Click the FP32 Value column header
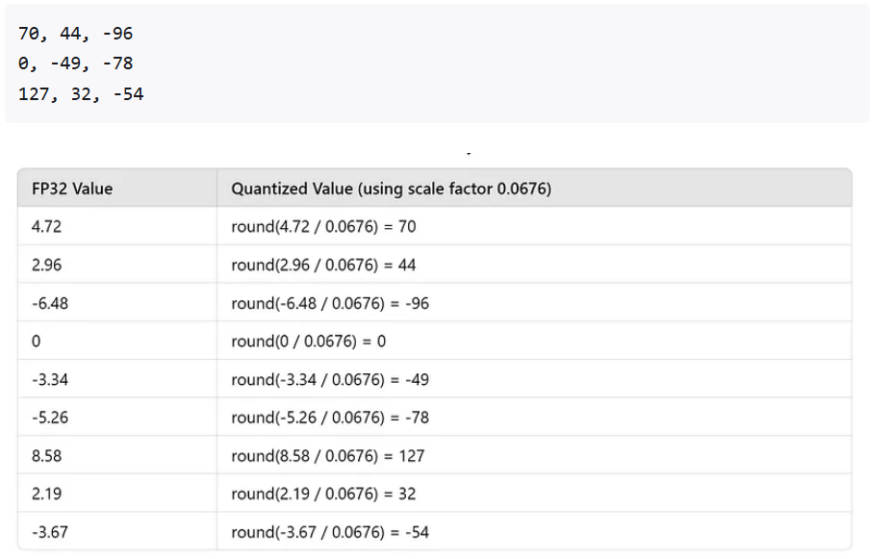 [x=117, y=188]
